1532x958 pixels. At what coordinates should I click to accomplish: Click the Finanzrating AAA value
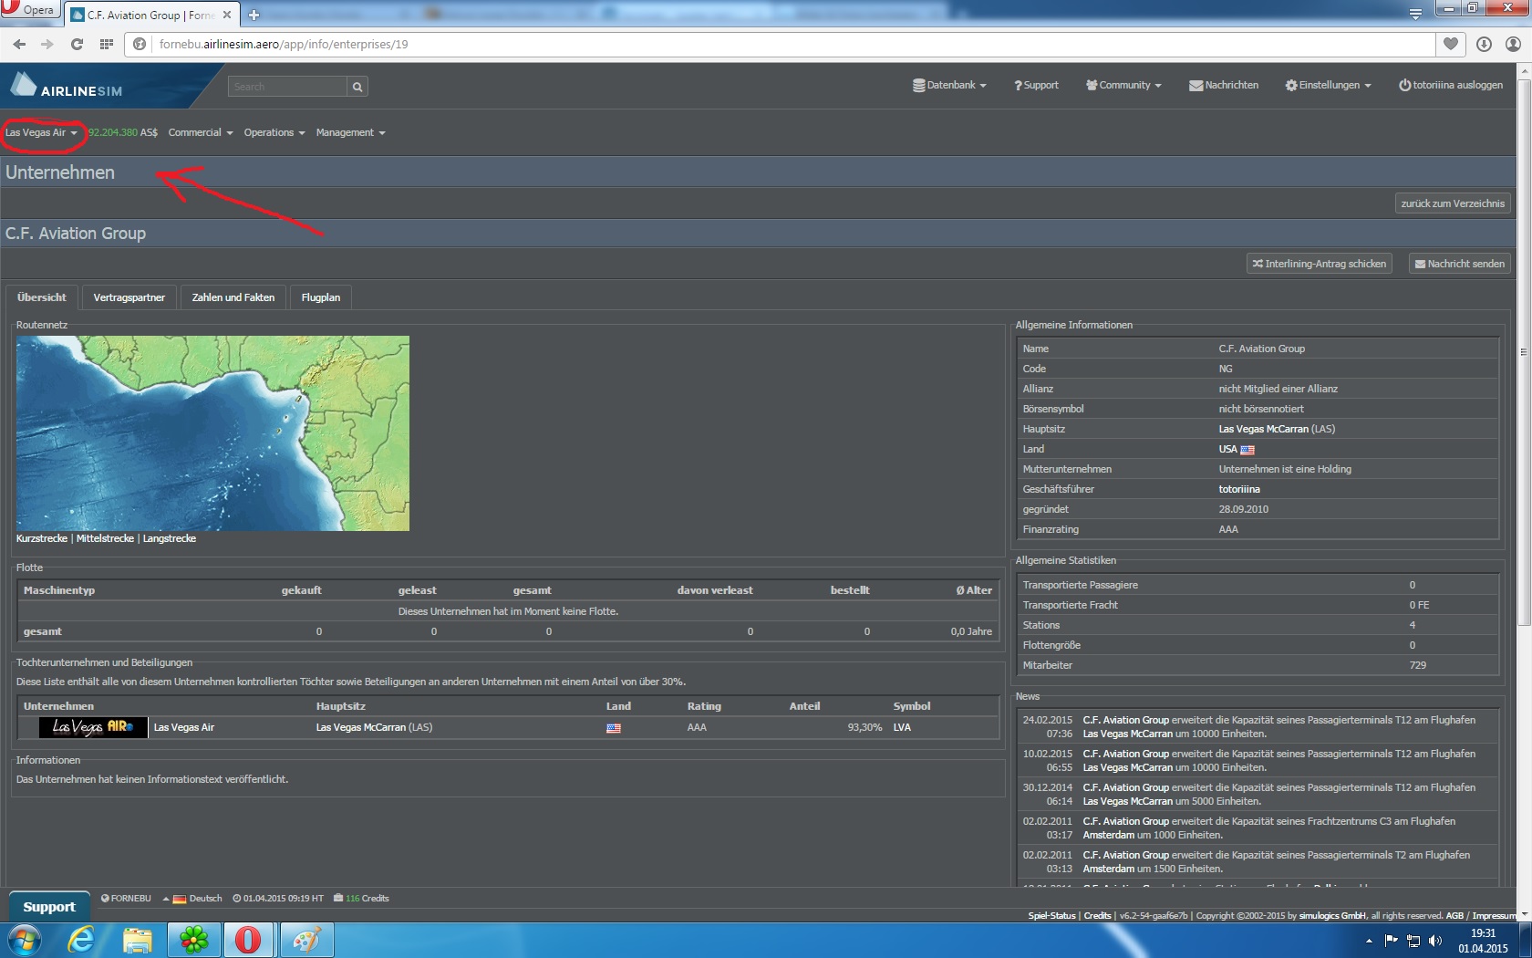tap(1228, 530)
